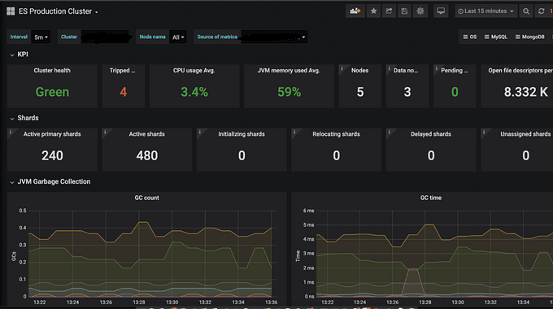Star this dashboard as favorite

pos(373,11)
